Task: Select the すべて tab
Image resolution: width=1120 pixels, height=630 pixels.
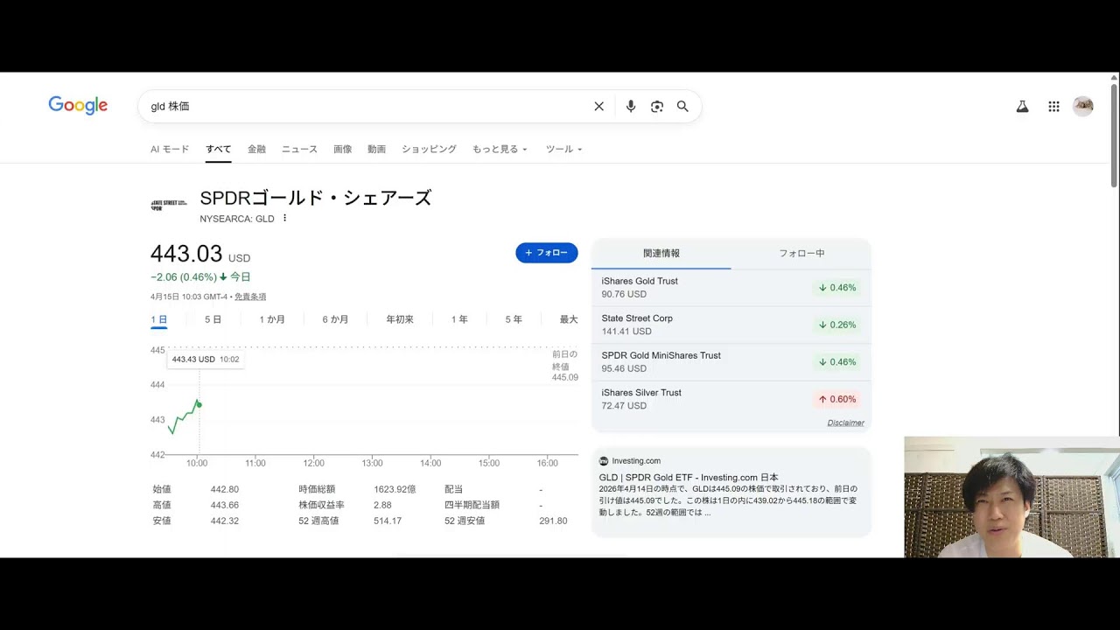Action: tap(219, 150)
